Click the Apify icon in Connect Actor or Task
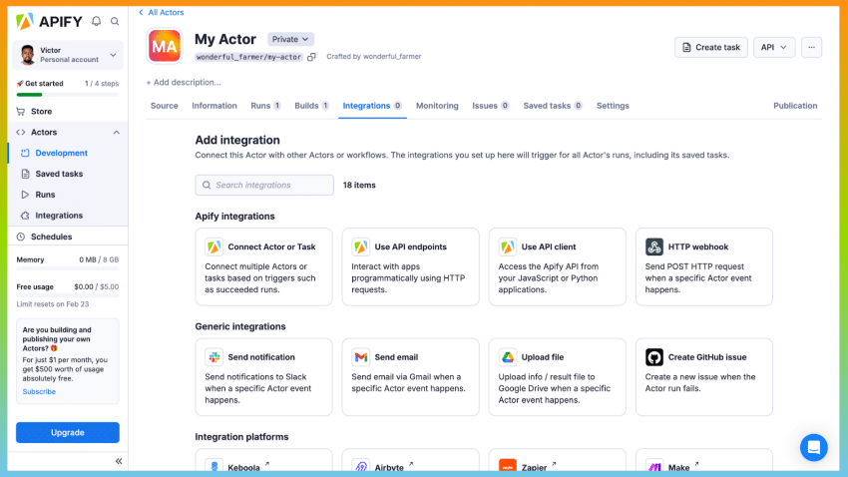848x477 pixels. pos(214,246)
